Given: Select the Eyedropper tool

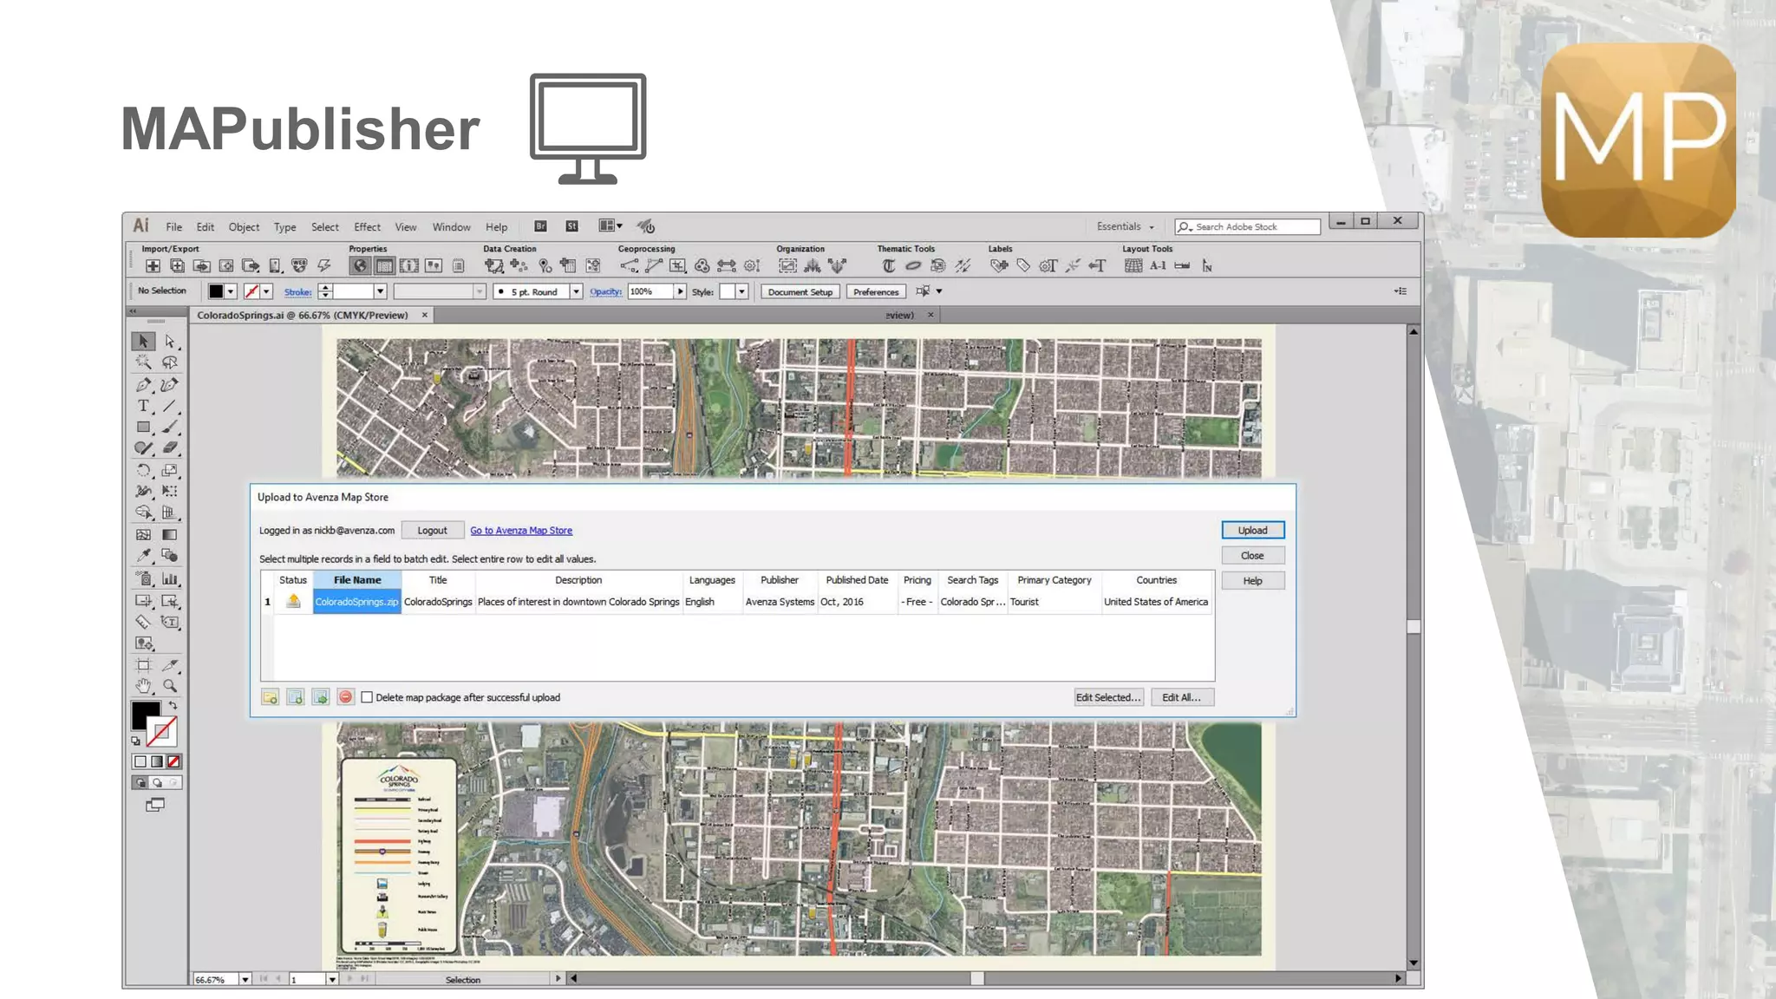Looking at the screenshot, I should (x=143, y=556).
